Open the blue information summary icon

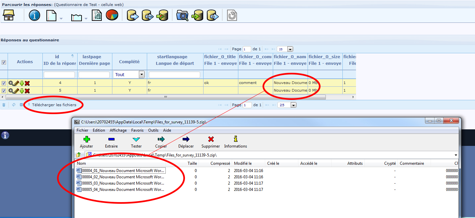(34, 15)
